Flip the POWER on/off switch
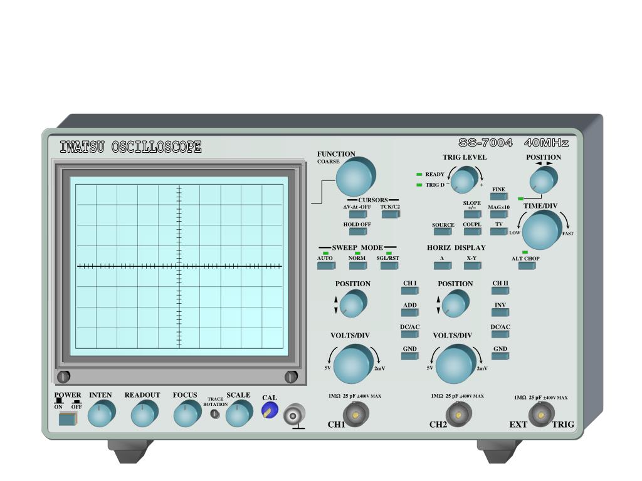Screen dimensions: 642x481 (x=68, y=419)
